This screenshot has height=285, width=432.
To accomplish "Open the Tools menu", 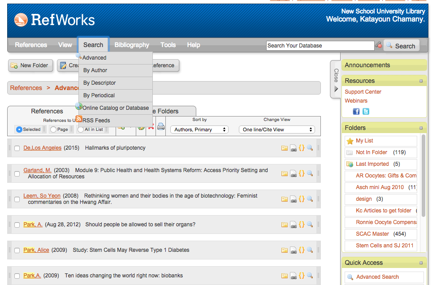I will click(x=168, y=45).
